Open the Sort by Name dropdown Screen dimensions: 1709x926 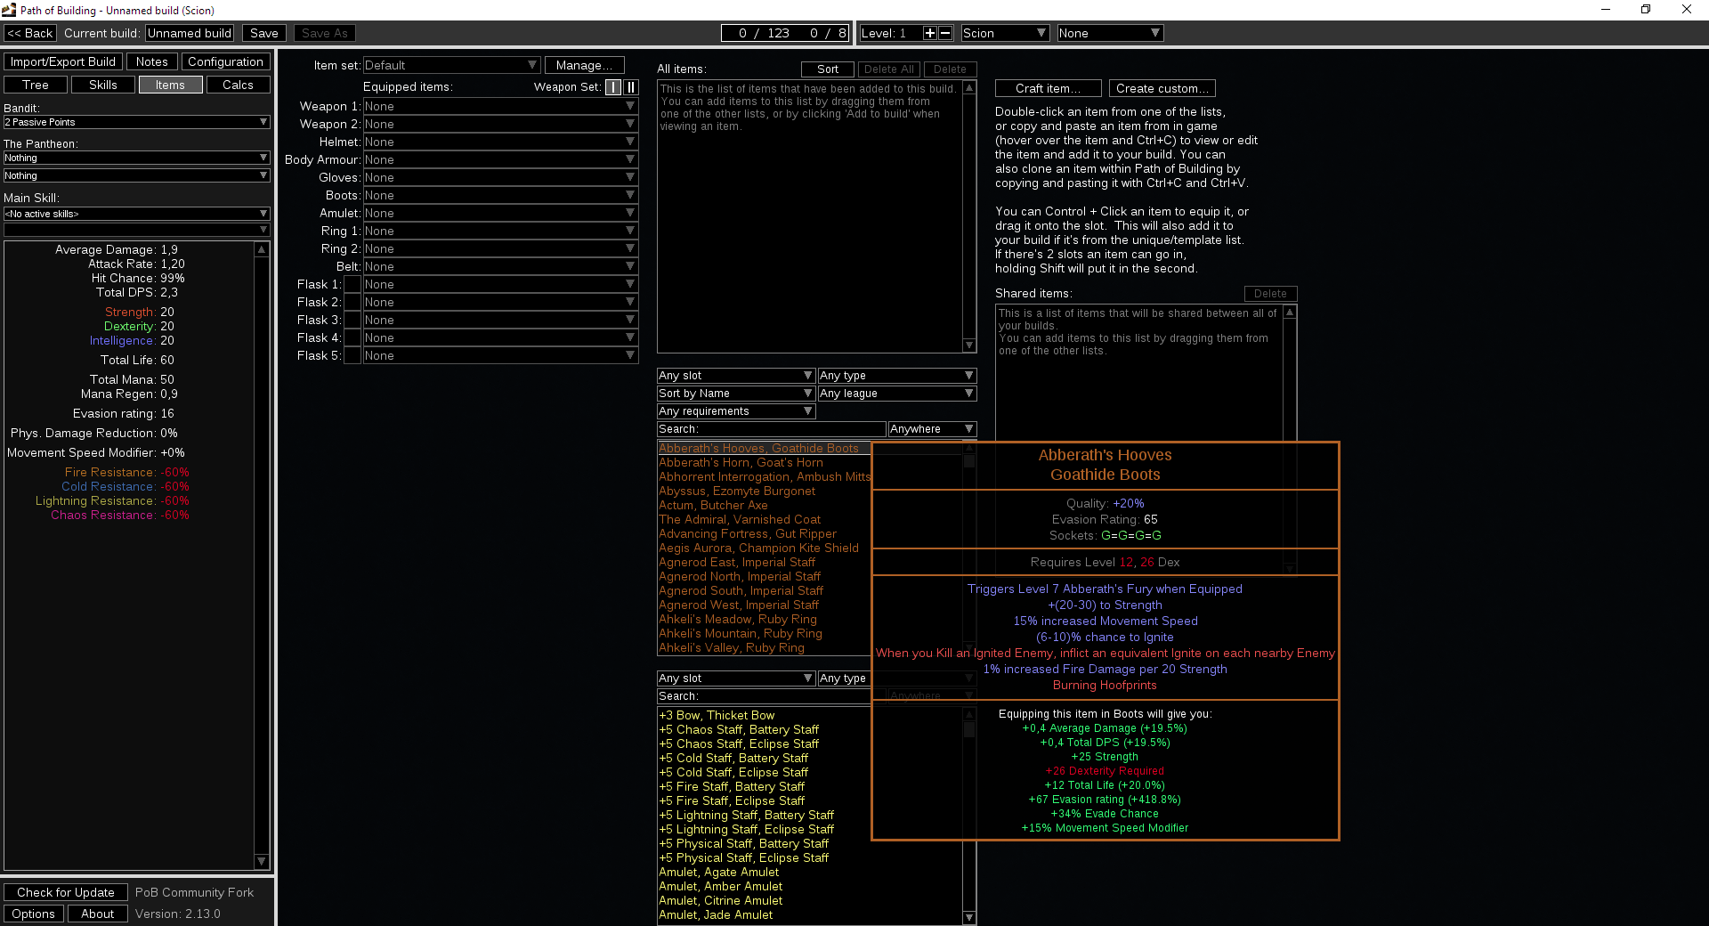point(736,394)
